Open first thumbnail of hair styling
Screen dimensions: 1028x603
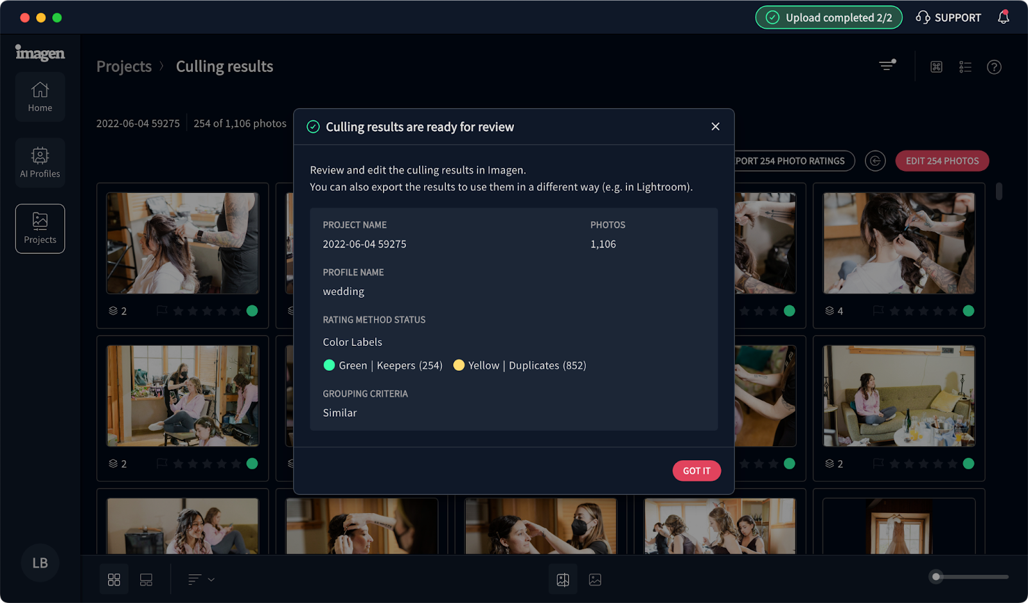click(x=182, y=244)
